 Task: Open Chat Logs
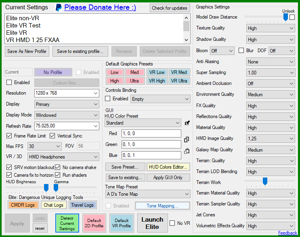coord(53,205)
